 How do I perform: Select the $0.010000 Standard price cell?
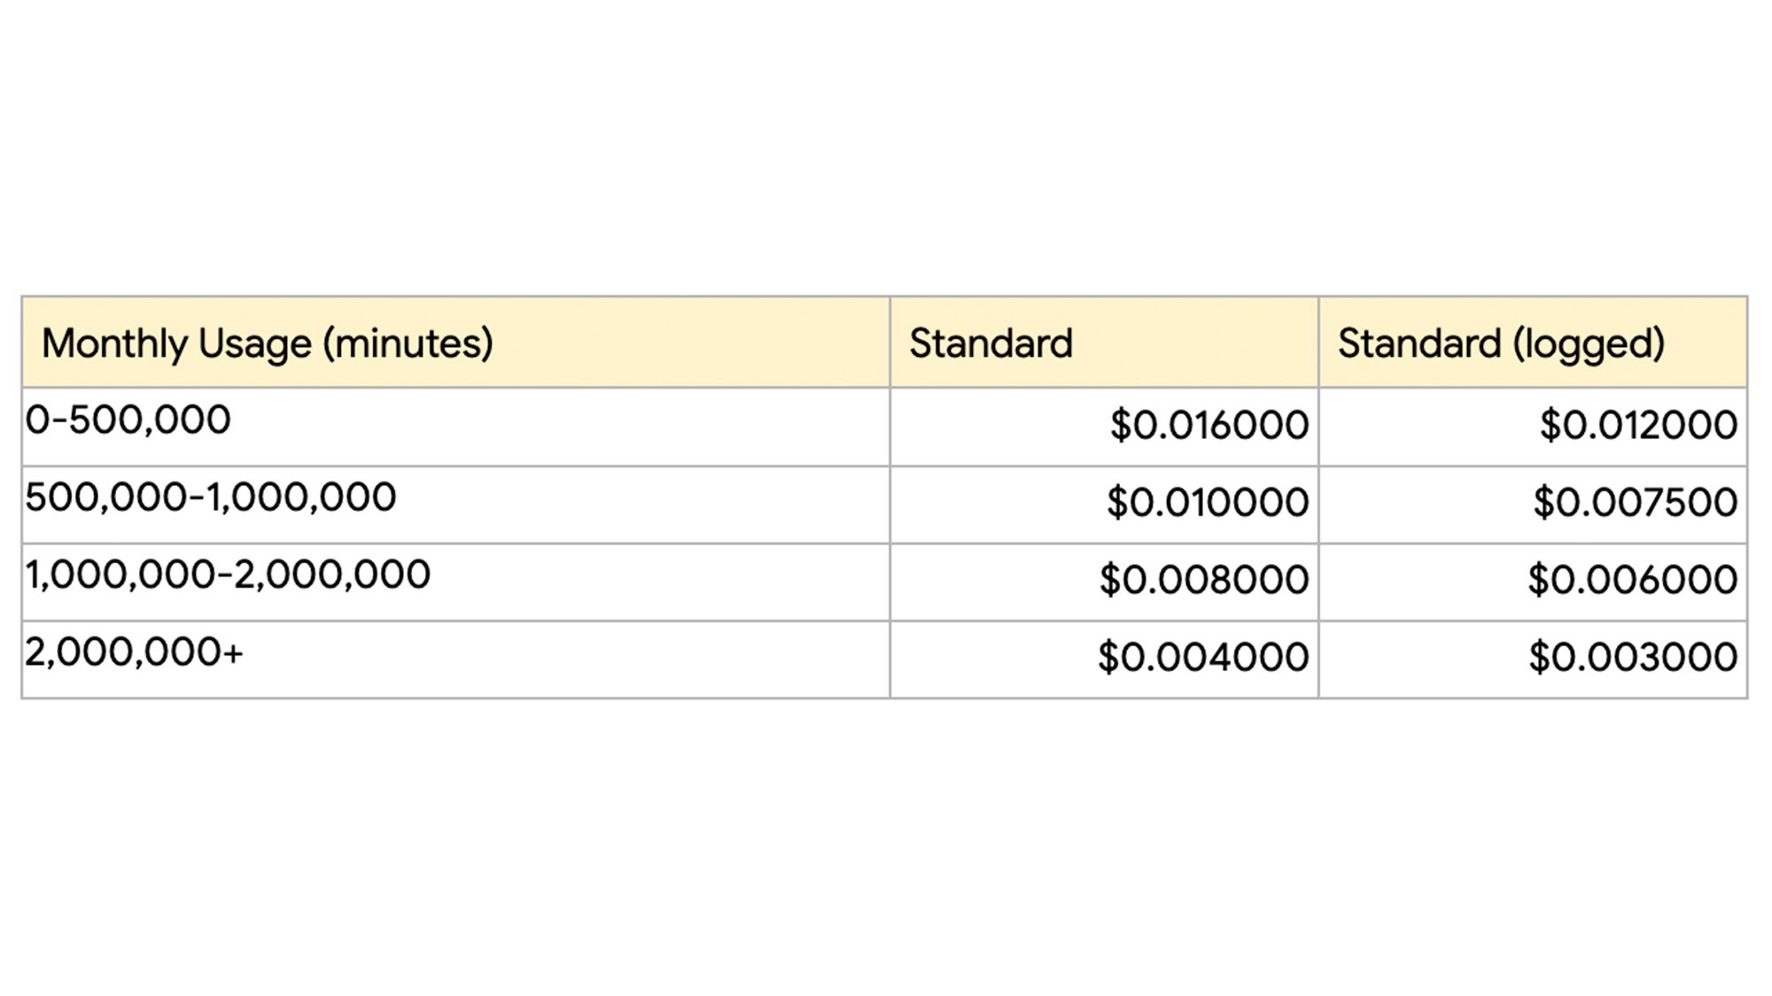click(x=1104, y=505)
